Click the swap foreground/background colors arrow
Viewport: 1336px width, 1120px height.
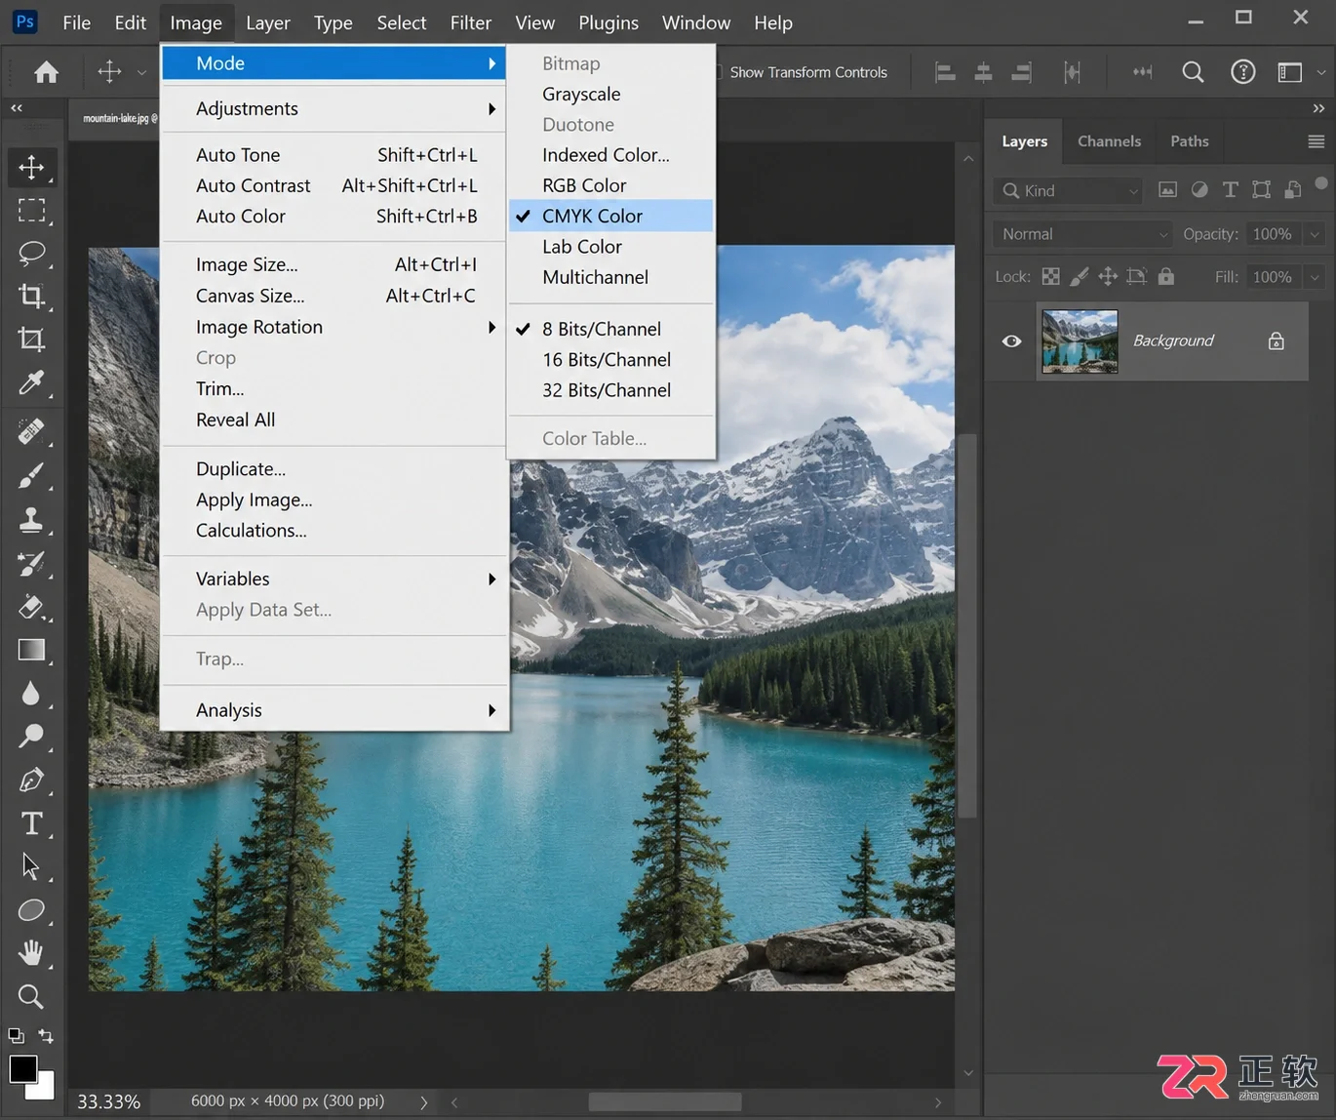tap(46, 1036)
